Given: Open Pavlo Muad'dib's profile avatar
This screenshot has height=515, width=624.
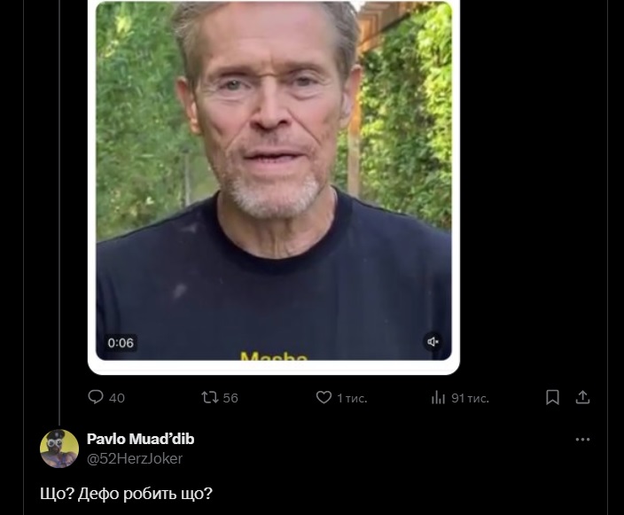Looking at the screenshot, I should click(x=59, y=449).
